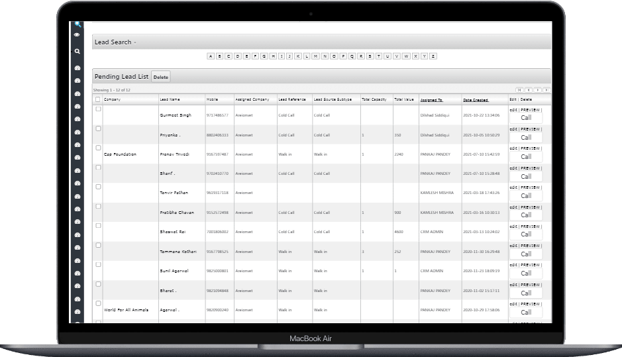Screen dimensions: 622x357
Task: Sort table by Assigned To column
Action: pyautogui.click(x=431, y=100)
